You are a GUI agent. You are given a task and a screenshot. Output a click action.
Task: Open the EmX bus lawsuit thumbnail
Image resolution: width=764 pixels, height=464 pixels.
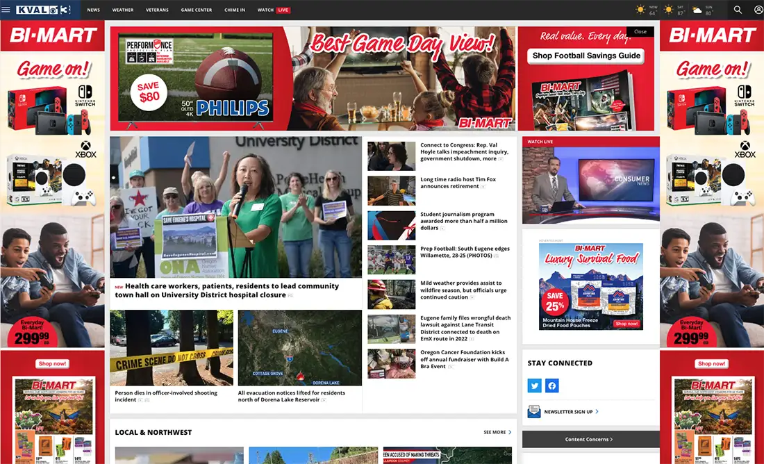tap(391, 329)
